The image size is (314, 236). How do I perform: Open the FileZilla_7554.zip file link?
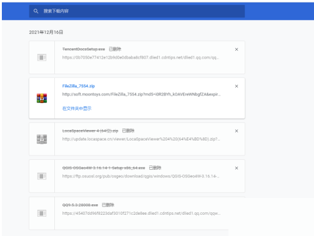[79, 86]
